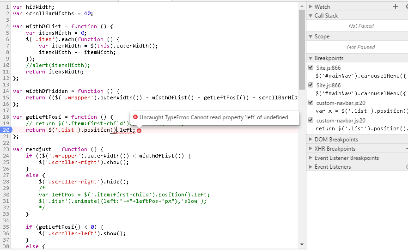Click 'Not Paused' text under Call Stack
This screenshot has height=250, width=408.
point(361,26)
